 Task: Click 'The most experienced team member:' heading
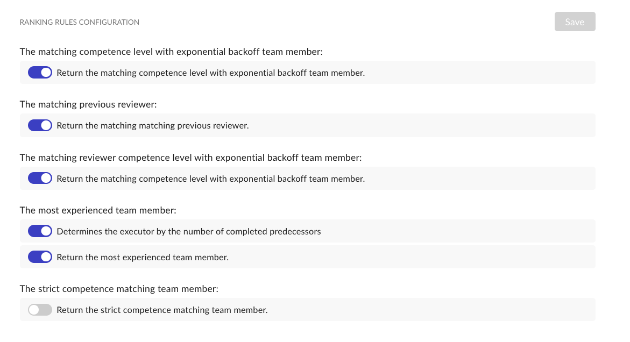[x=98, y=210]
